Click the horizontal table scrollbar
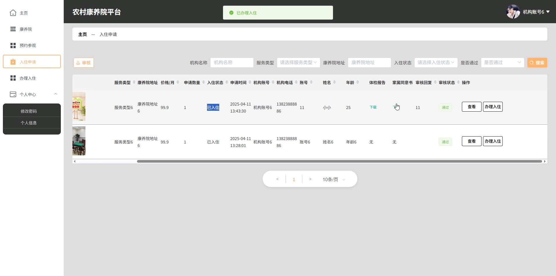This screenshot has height=276, width=556. 339,161
